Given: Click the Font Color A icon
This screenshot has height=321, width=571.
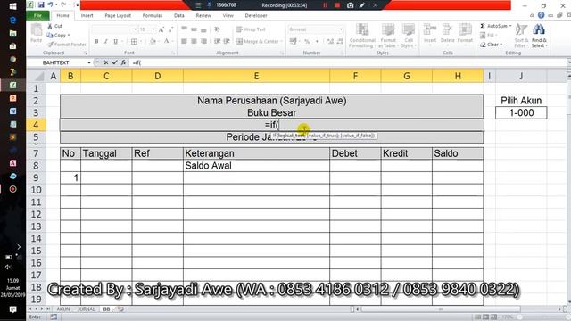Looking at the screenshot, I should tap(167, 41).
